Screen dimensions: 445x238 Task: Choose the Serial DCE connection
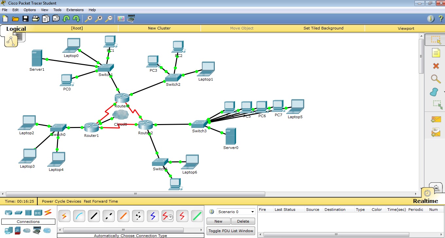[167, 216]
